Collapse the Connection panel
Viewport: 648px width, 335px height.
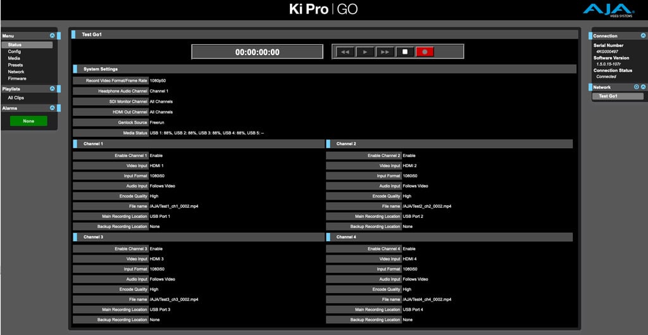click(644, 36)
